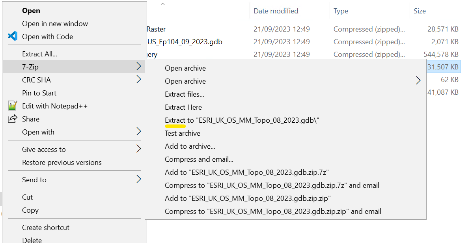Select Open in new window
This screenshot has width=470, height=243.
[55, 23]
